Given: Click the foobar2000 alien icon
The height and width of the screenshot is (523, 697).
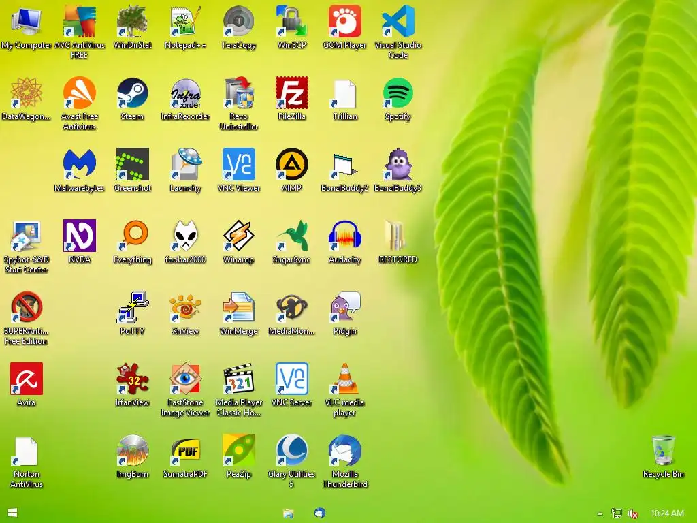Looking at the screenshot, I should click(185, 236).
